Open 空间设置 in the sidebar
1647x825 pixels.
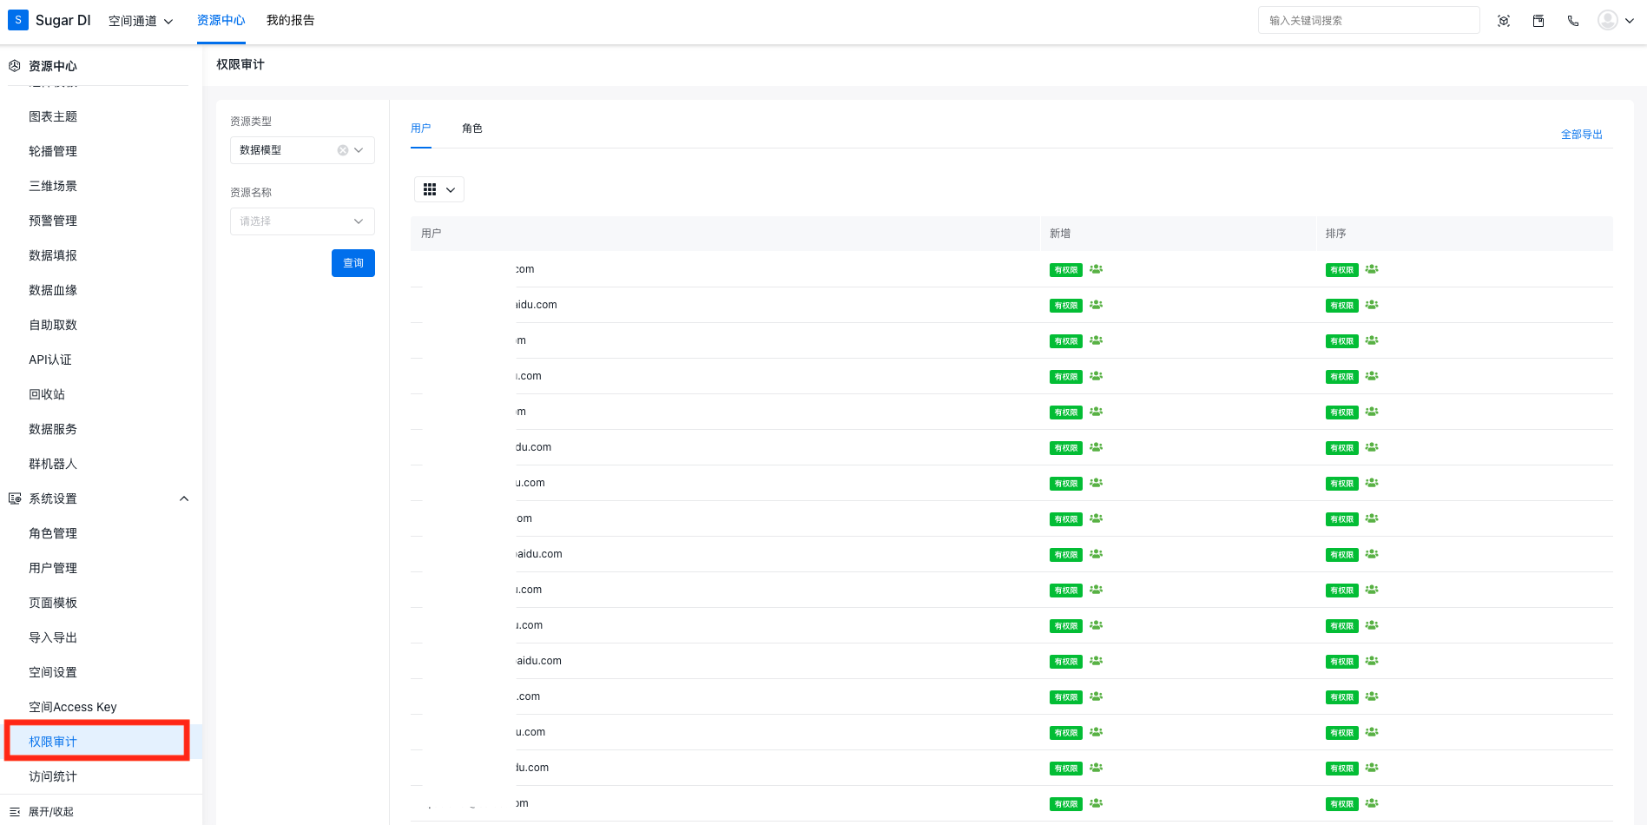point(53,672)
